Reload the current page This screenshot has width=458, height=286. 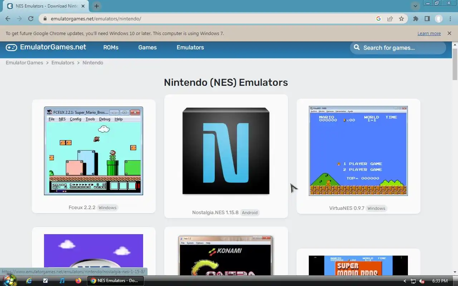click(31, 19)
